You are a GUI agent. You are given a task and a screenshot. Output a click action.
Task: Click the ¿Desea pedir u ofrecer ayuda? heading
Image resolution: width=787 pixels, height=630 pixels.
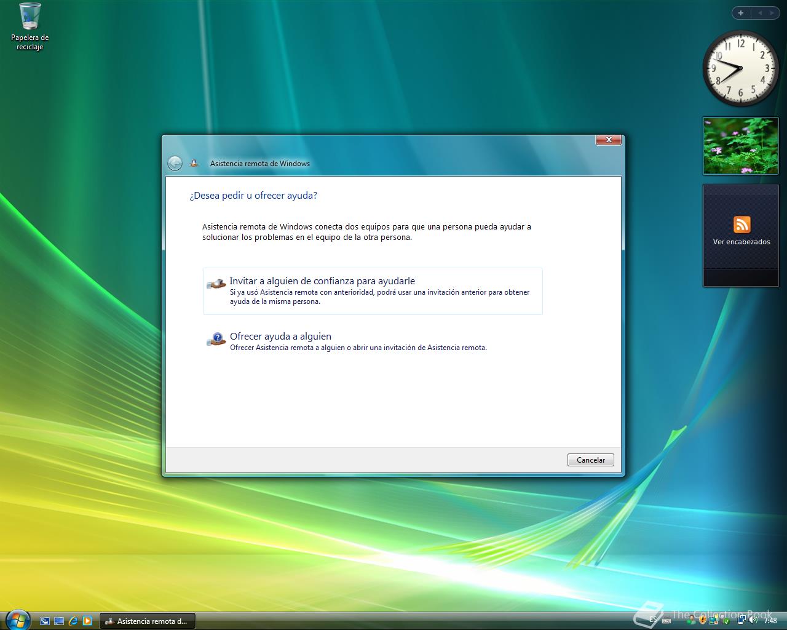pos(253,196)
